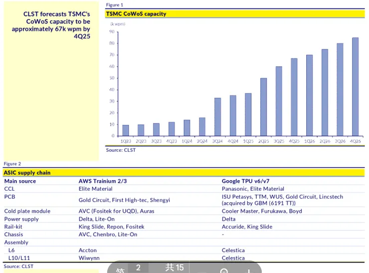This screenshot has height=273, width=369.
Task: Click the 'Cold plate module' row label
Action: (27, 211)
